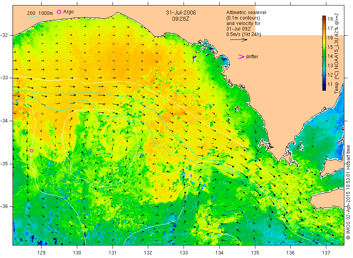Image resolution: width=353 pixels, height=258 pixels.
Task: Click the '(0.1m contours)' text
Action: (243, 18)
